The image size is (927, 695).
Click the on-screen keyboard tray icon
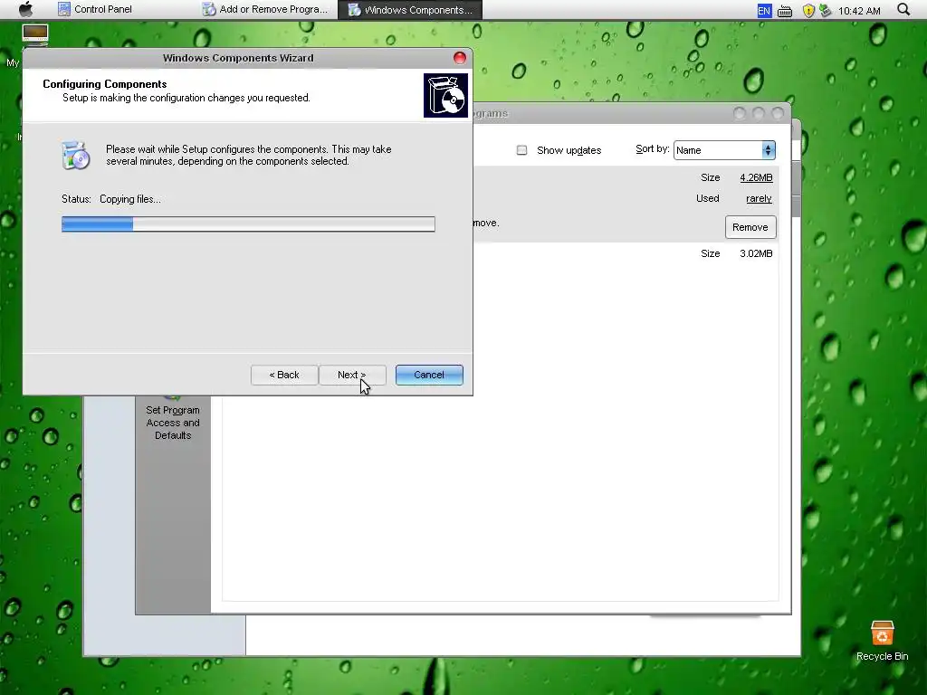pos(785,11)
